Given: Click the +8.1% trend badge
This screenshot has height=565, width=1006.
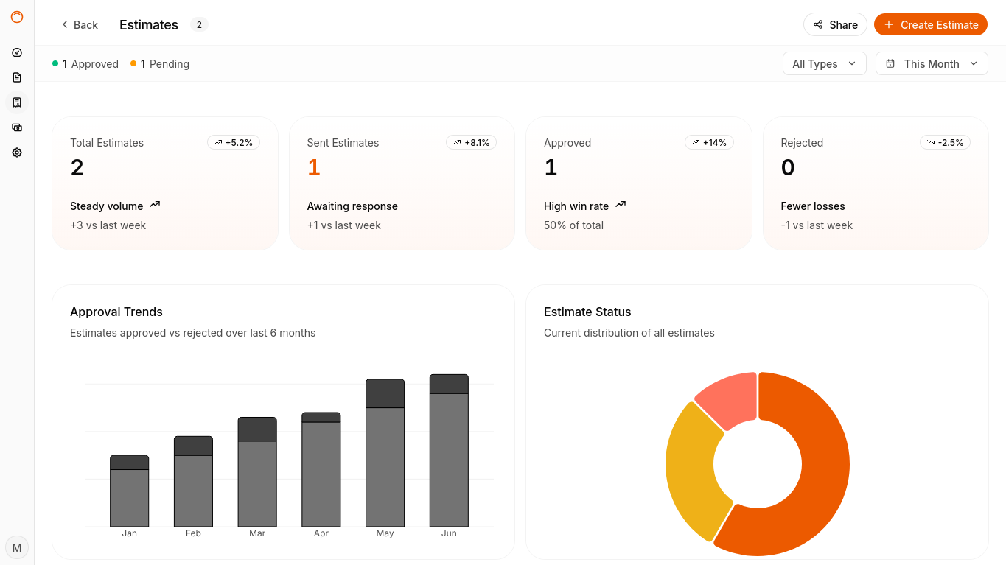Looking at the screenshot, I should tap(471, 142).
